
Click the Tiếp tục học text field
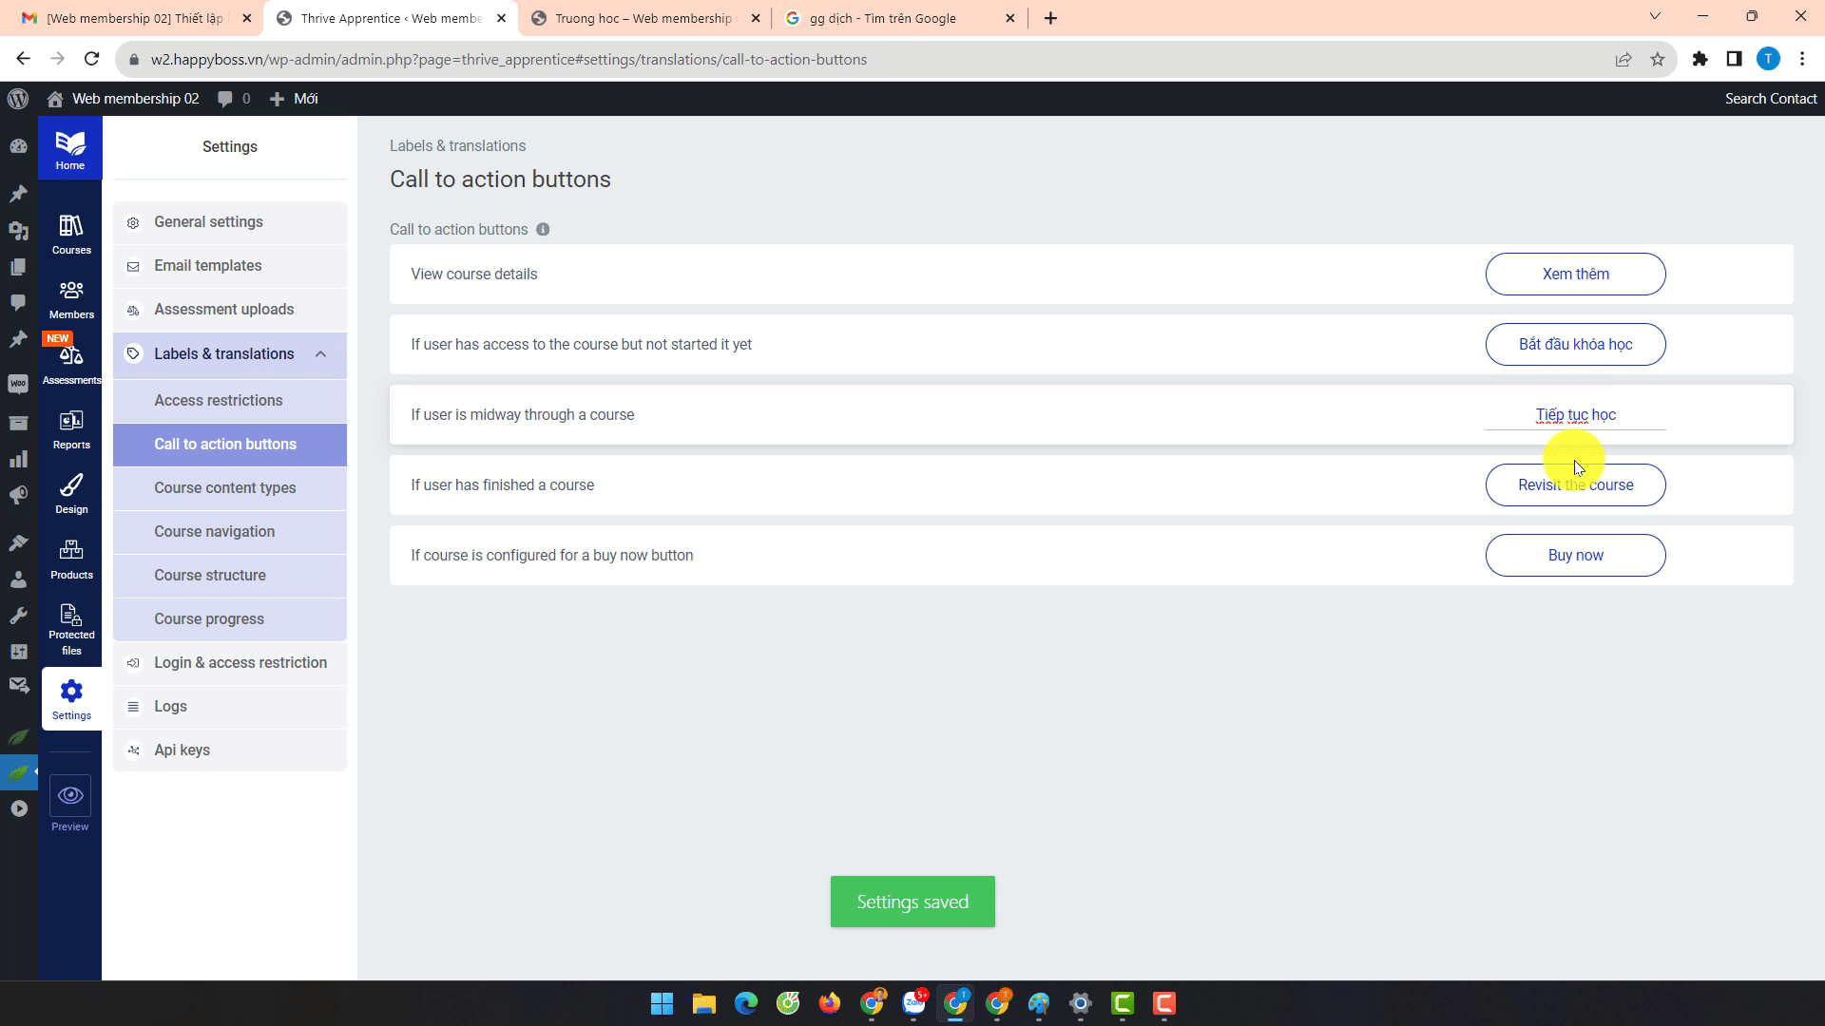tap(1575, 415)
